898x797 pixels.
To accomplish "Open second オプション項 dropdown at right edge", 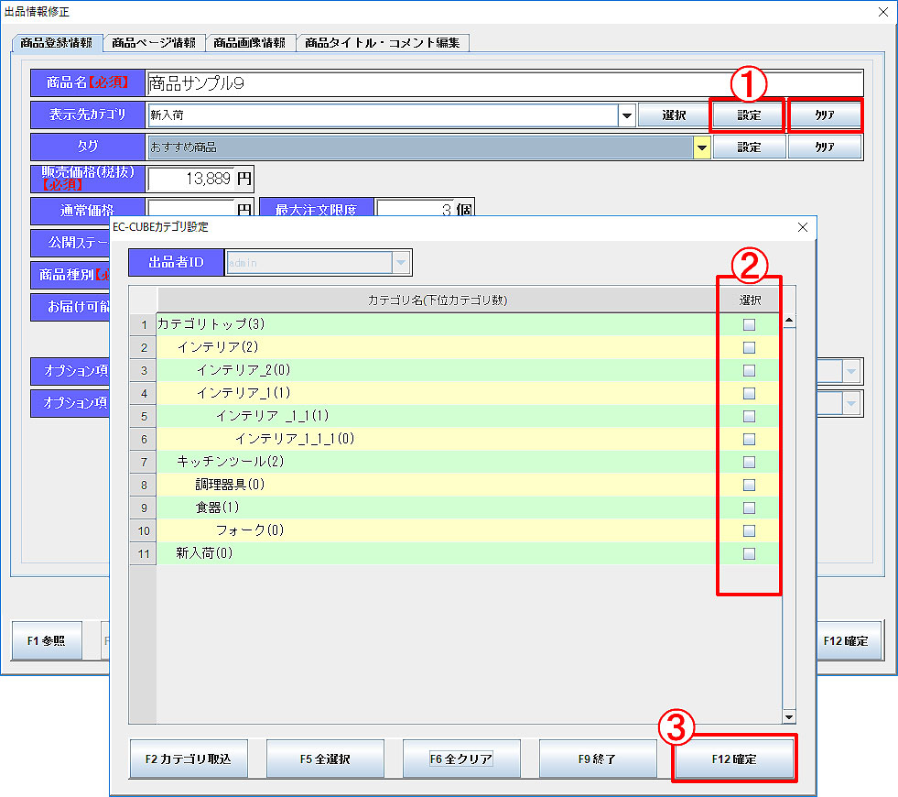I will coord(851,403).
